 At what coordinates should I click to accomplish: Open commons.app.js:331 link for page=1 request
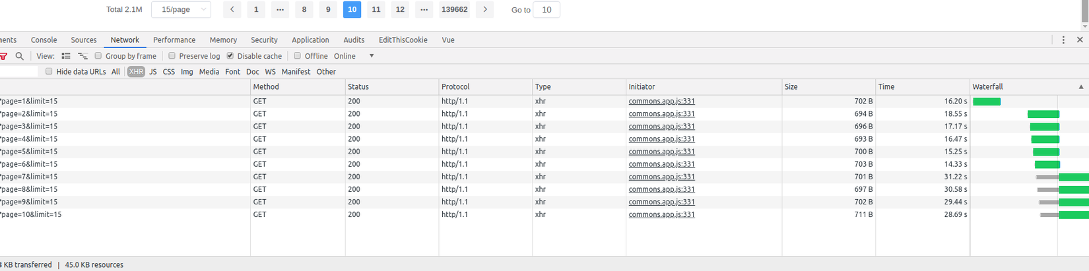(661, 102)
